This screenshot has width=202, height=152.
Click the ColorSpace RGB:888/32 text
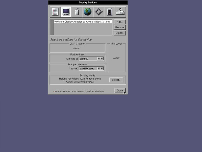(x=80, y=82)
